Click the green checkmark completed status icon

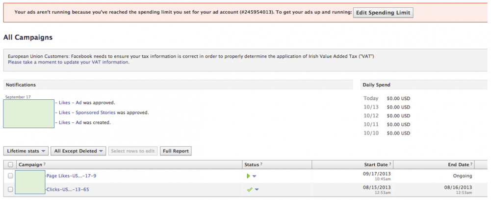(249, 189)
